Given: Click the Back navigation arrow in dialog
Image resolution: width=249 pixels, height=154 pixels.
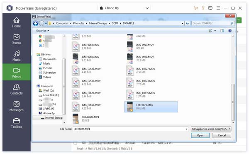Looking at the screenshot, I should [x=36, y=24].
